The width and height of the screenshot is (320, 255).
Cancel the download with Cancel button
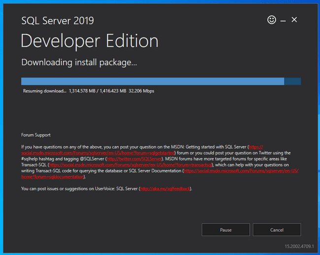277,230
